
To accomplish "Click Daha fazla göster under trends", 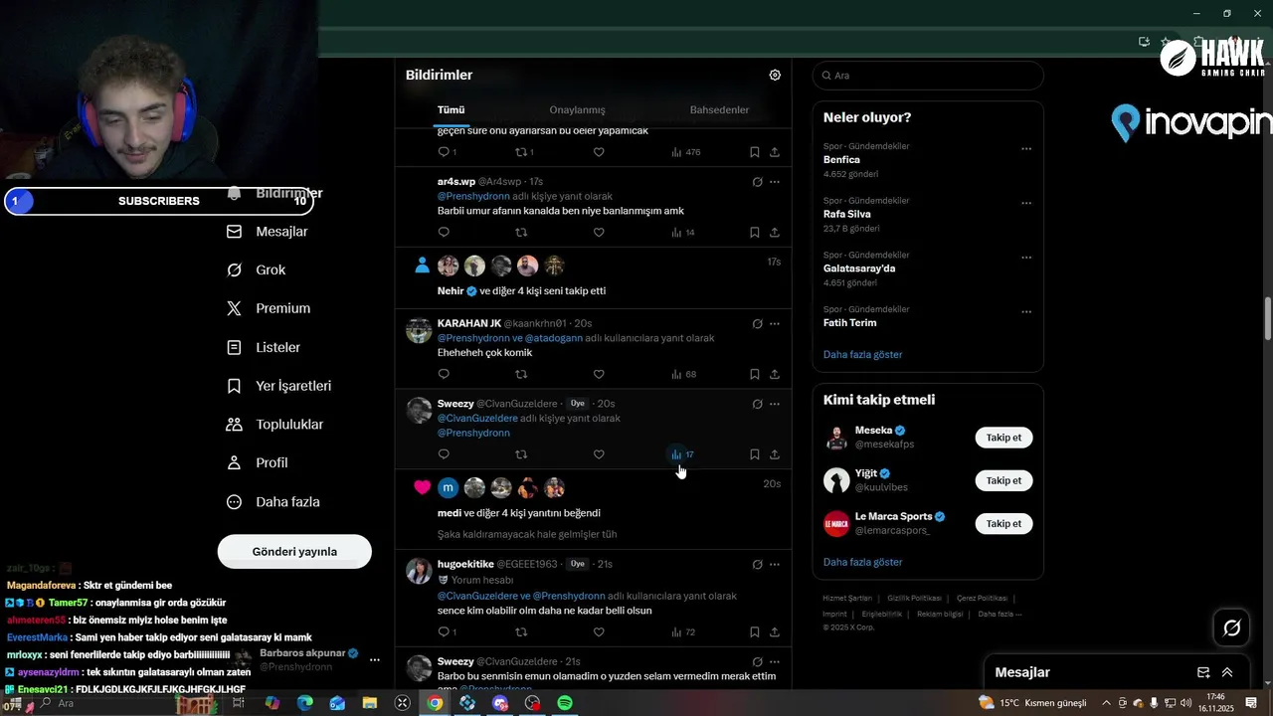I will (x=862, y=354).
